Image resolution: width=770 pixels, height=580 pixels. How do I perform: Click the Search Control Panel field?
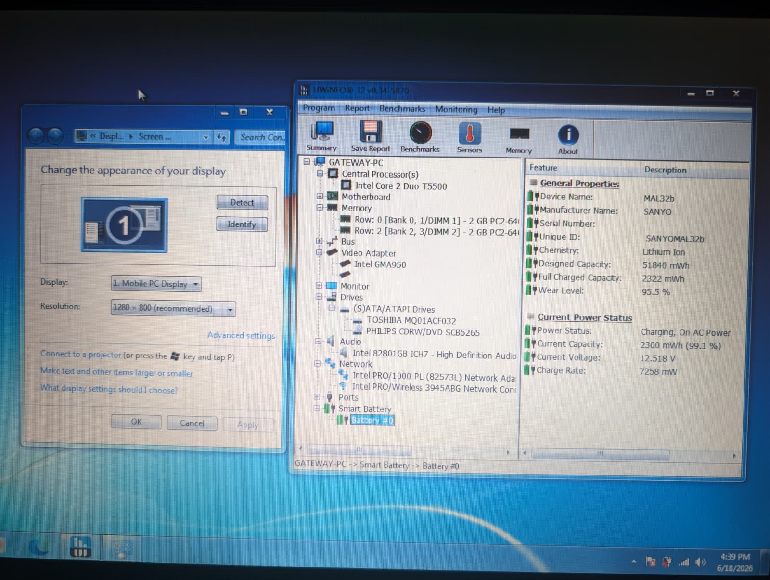[261, 137]
